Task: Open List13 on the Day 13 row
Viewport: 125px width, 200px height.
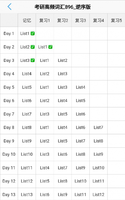Action: (x=27, y=195)
